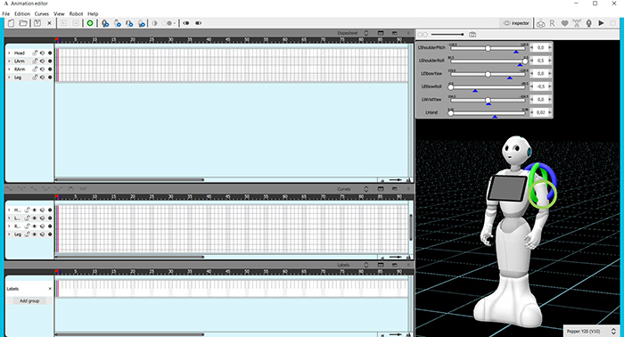This screenshot has width=624, height=337.
Task: Click the heart icon in robot toolbar
Action: pos(564,23)
